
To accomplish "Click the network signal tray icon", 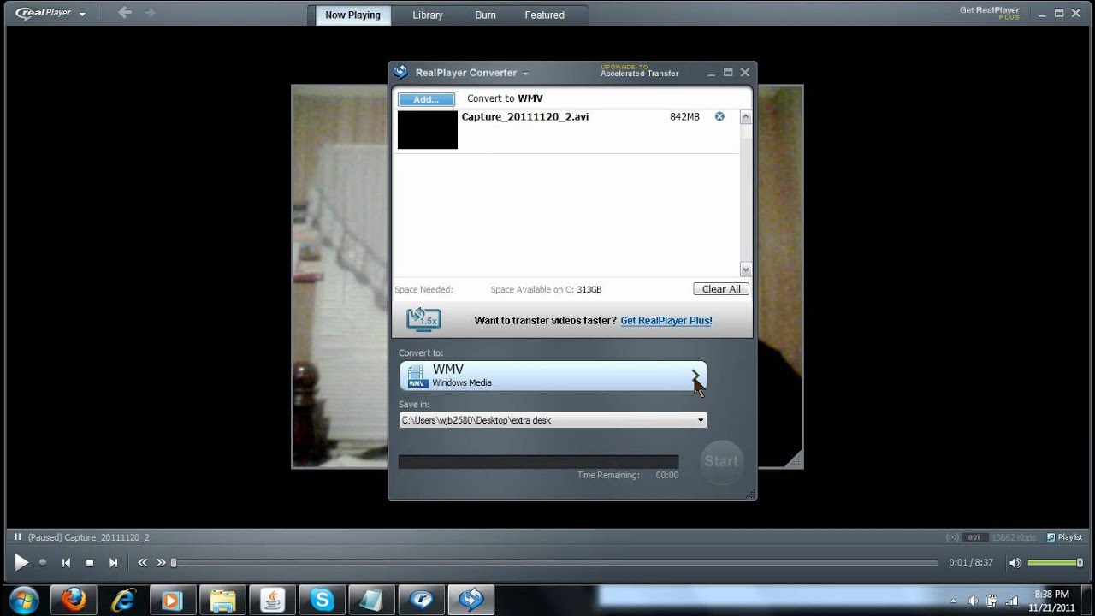I will point(1012,601).
